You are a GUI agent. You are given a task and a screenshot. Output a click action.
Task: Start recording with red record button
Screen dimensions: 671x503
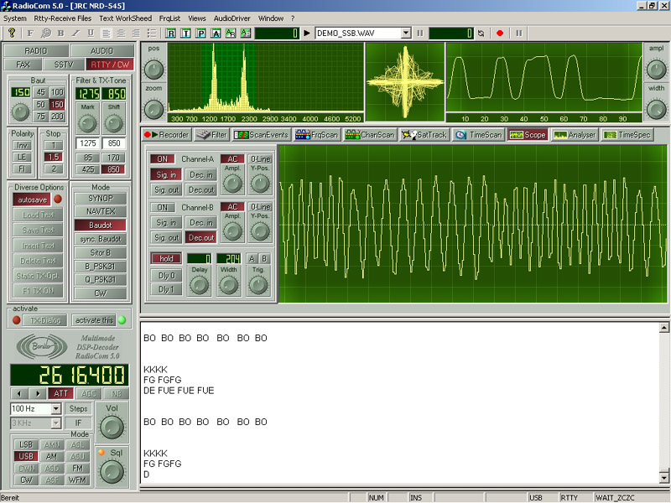pyautogui.click(x=500, y=33)
